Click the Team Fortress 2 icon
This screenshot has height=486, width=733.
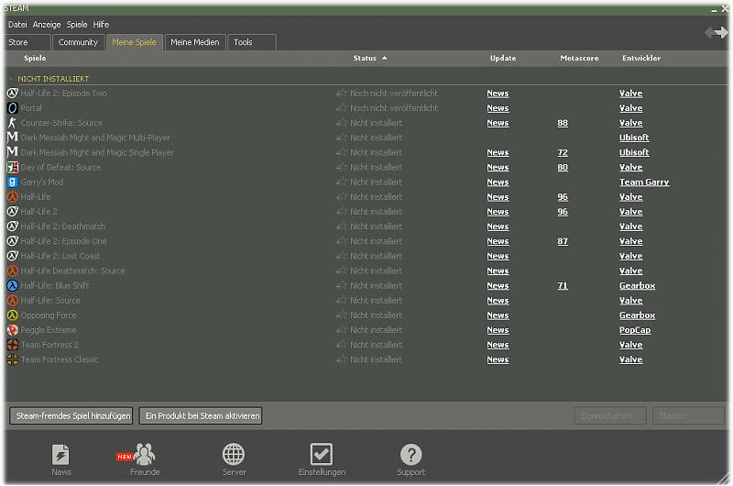(x=12, y=345)
